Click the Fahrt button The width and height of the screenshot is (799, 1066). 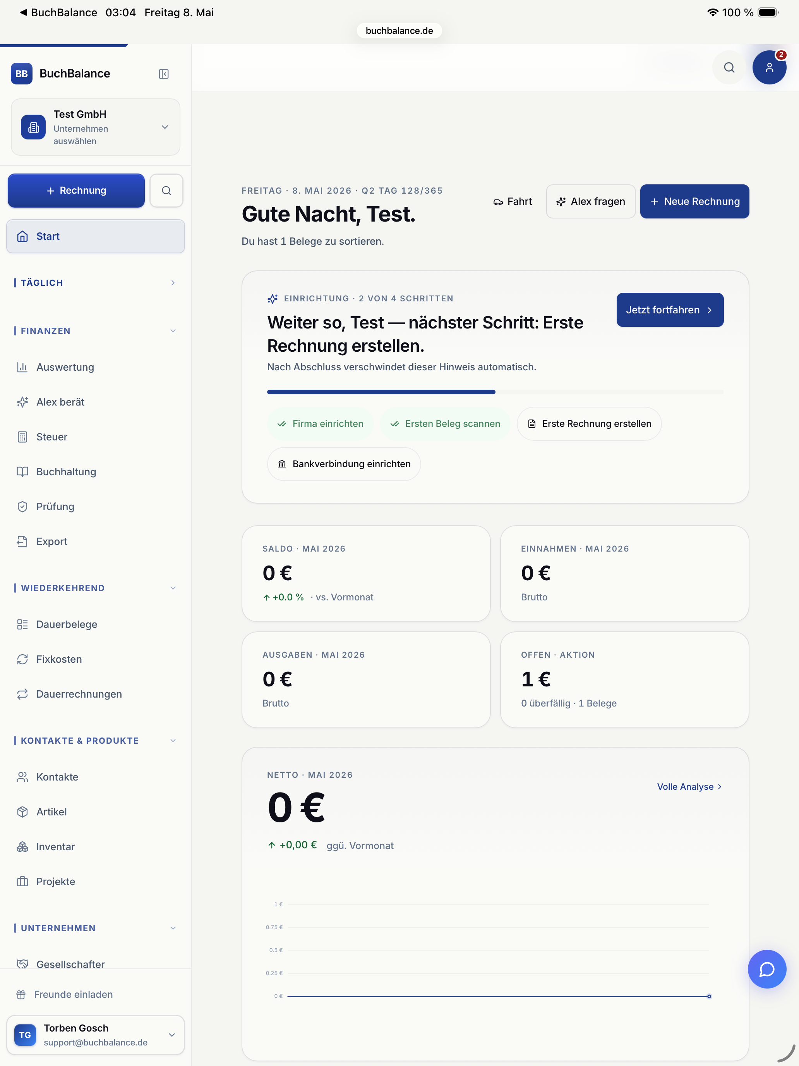click(x=513, y=201)
